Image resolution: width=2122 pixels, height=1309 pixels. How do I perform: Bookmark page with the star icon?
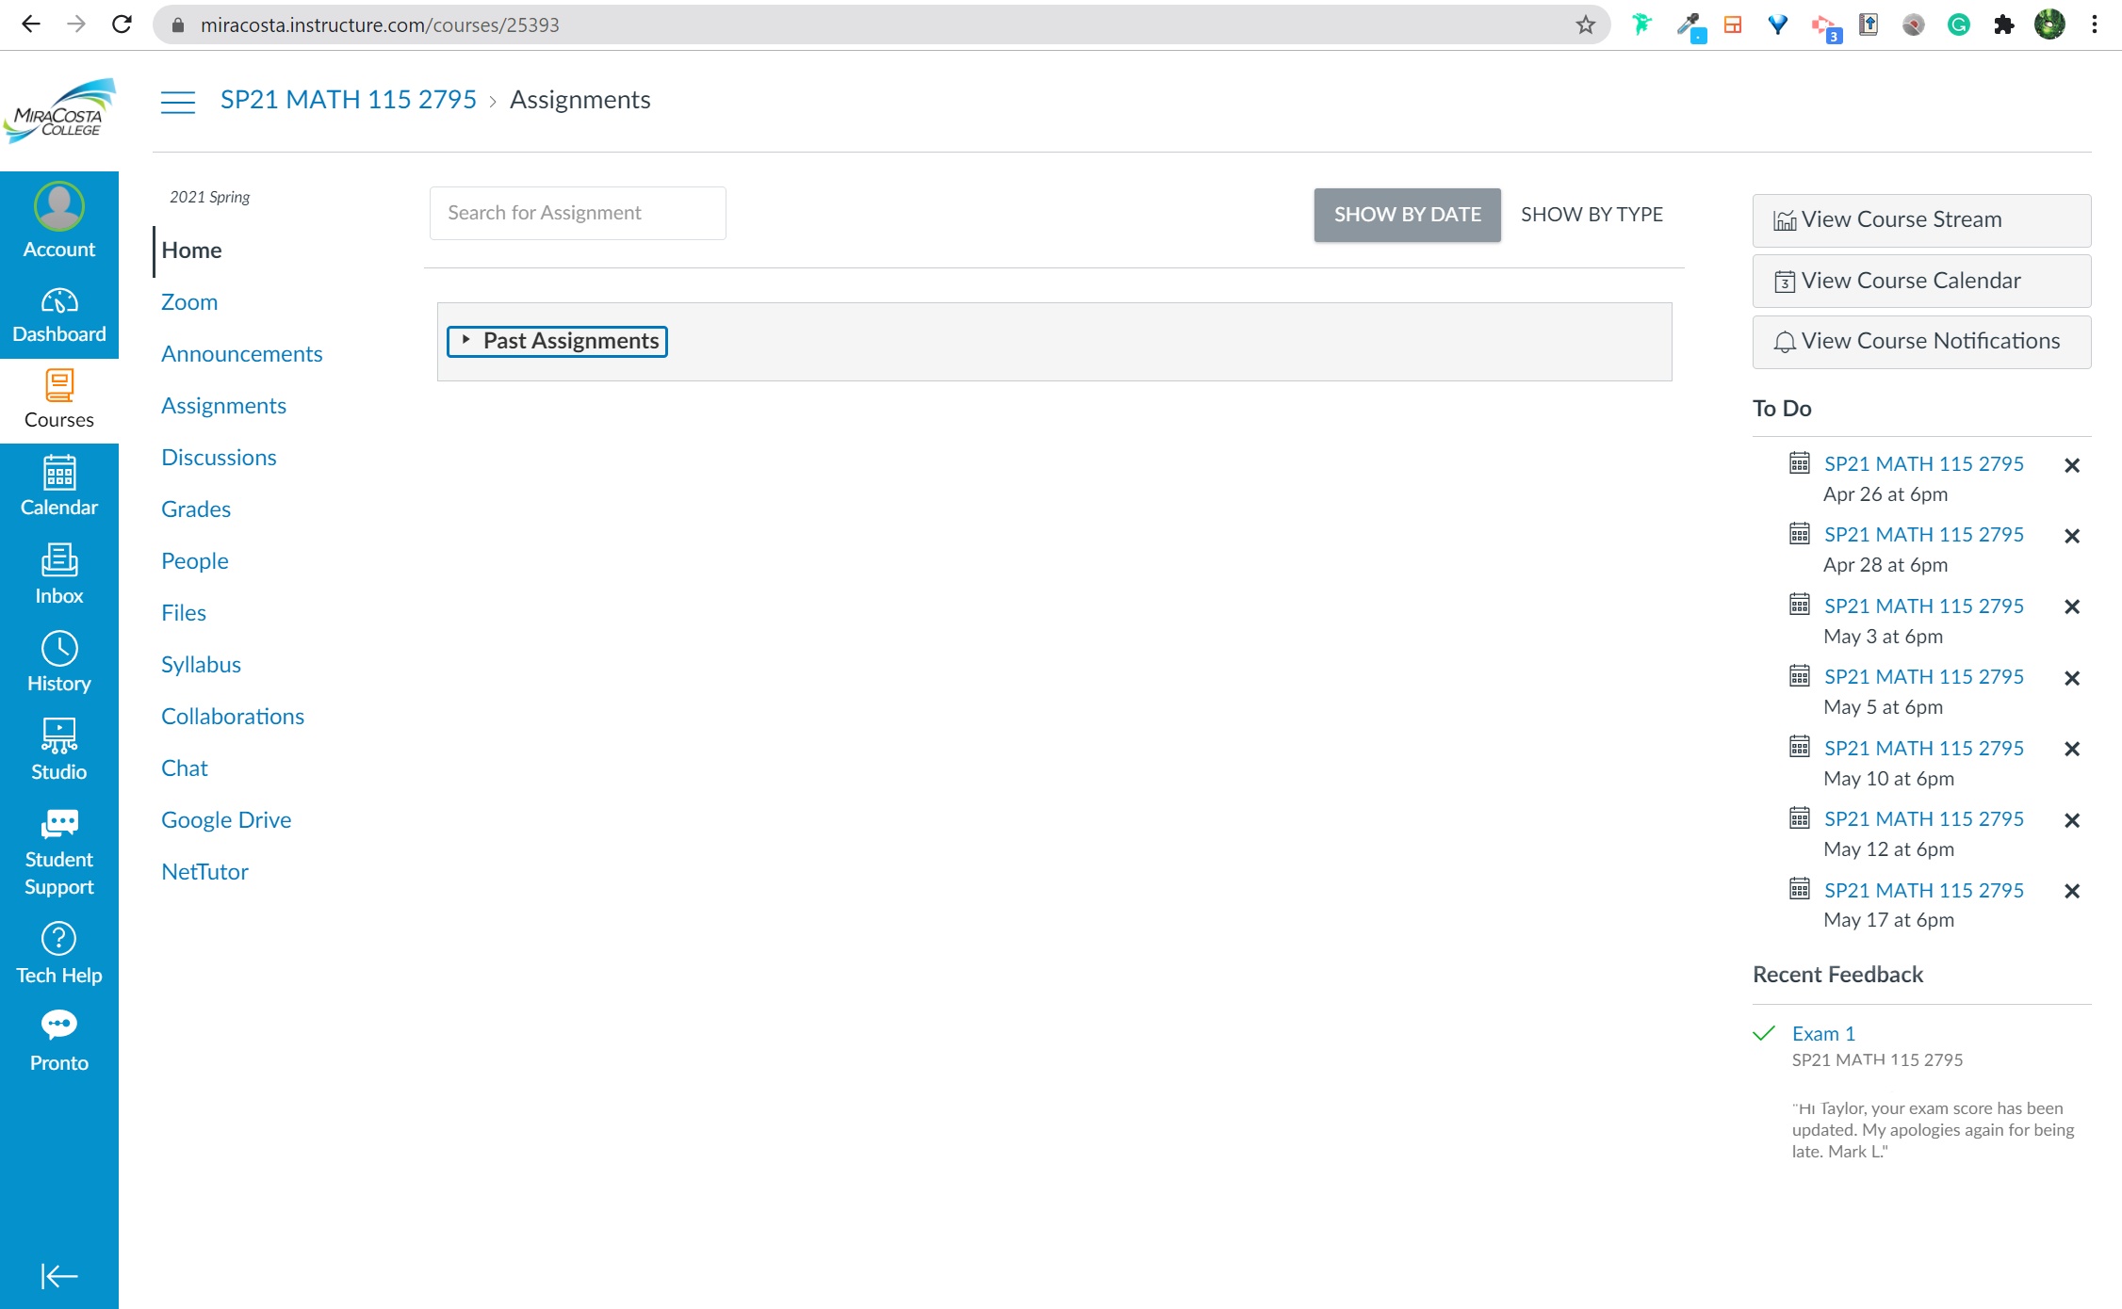coord(1585,24)
